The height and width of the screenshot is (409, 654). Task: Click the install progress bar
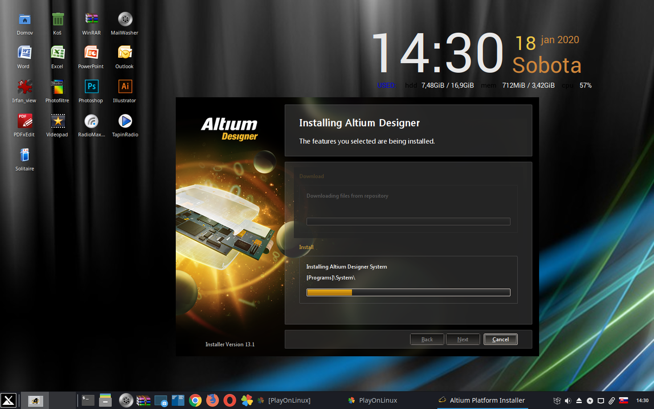[408, 292]
